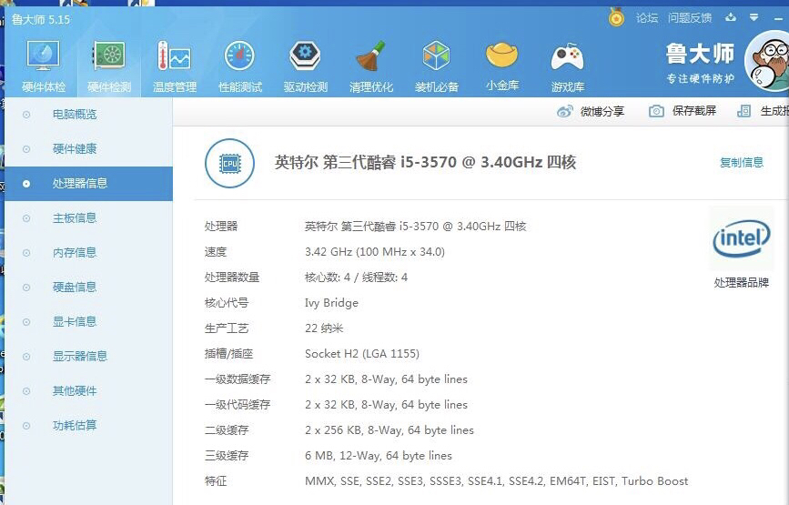Viewport: 789px width, 505px height.
Task: Click the 处理器品牌 label under the logo
Action: coord(741,283)
